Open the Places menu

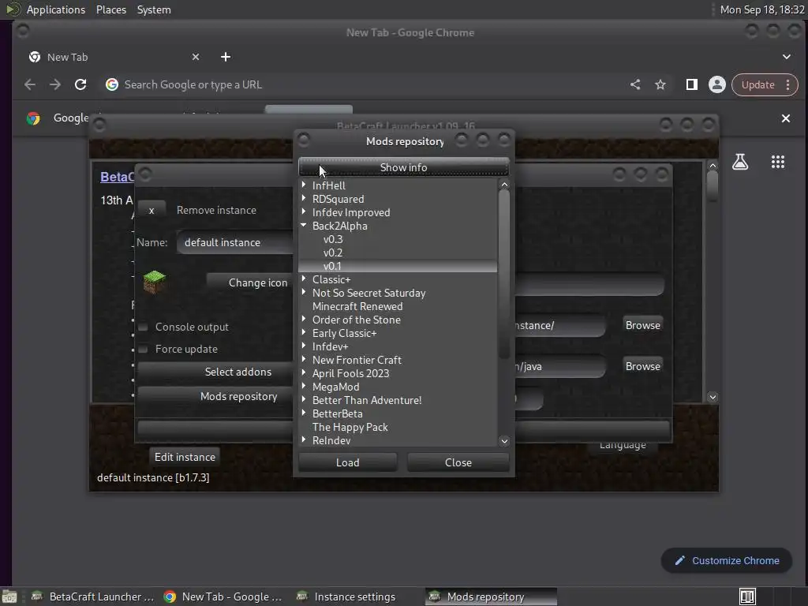tap(111, 9)
